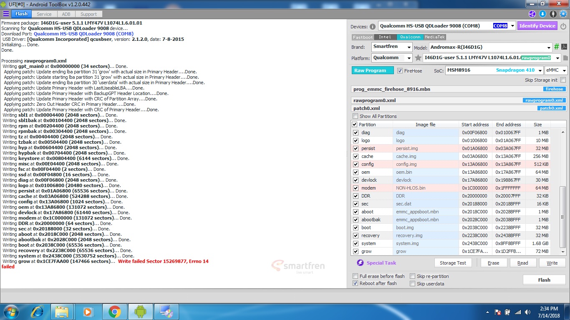Click the Read button
Image resolution: width=570 pixels, height=320 pixels.
[x=523, y=263]
